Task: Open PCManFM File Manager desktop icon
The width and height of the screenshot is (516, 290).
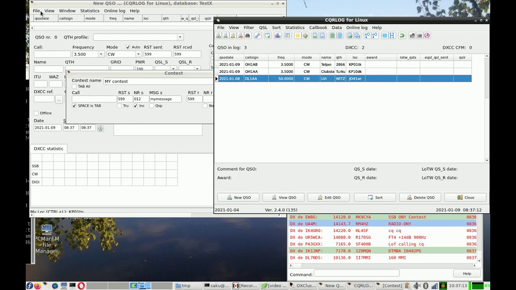Action: point(47,239)
